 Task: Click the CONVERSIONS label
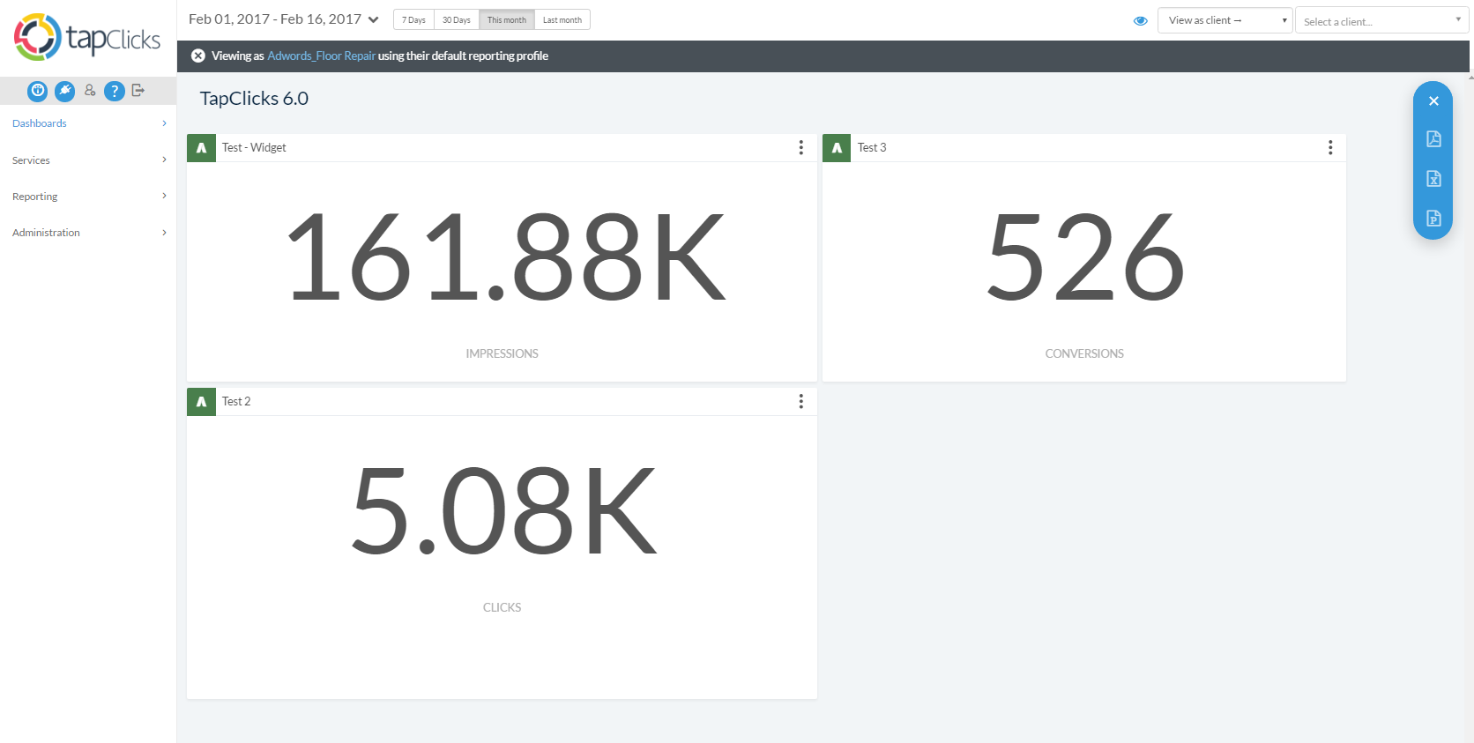point(1084,353)
